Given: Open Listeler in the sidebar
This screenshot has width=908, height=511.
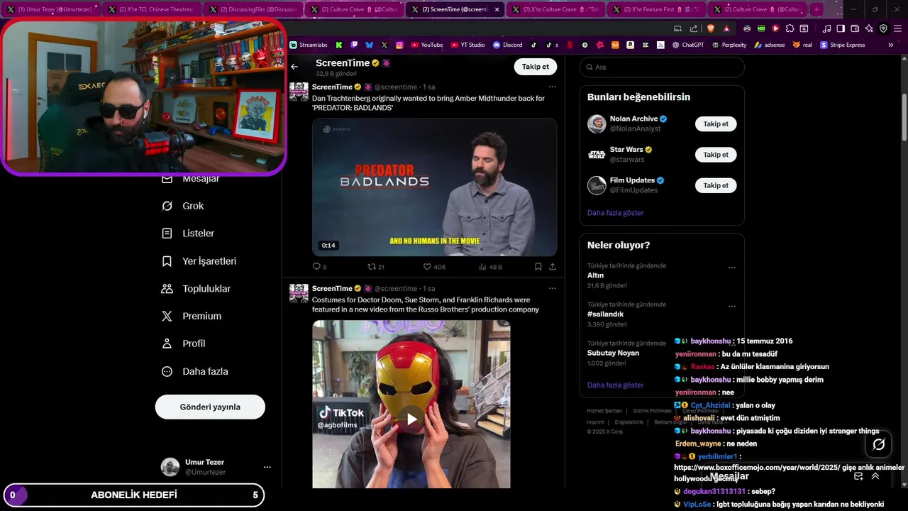Looking at the screenshot, I should 188,233.
